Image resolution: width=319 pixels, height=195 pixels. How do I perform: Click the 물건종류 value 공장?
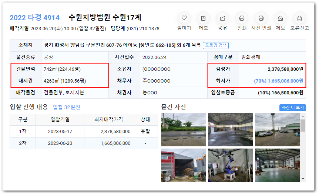[x=48, y=57]
